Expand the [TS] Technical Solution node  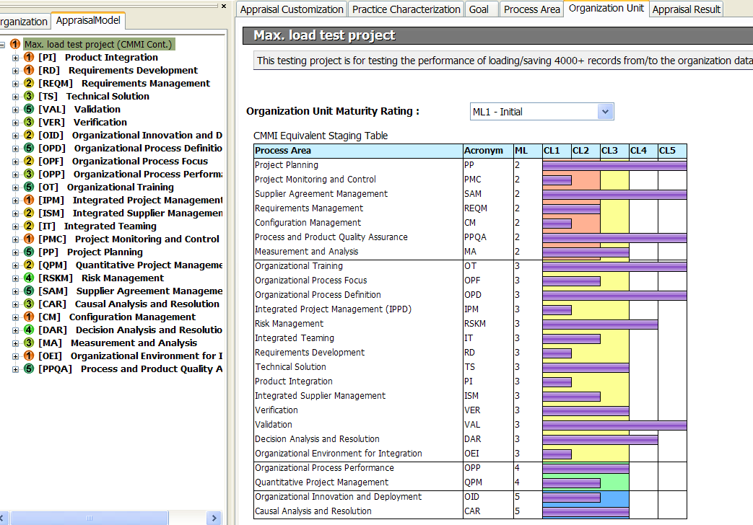pos(15,97)
